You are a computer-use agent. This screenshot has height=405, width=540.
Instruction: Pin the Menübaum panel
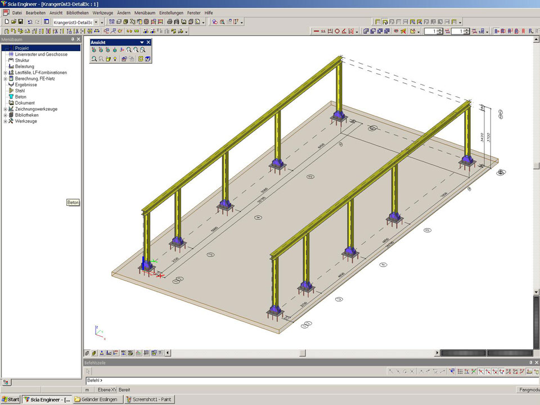73,39
